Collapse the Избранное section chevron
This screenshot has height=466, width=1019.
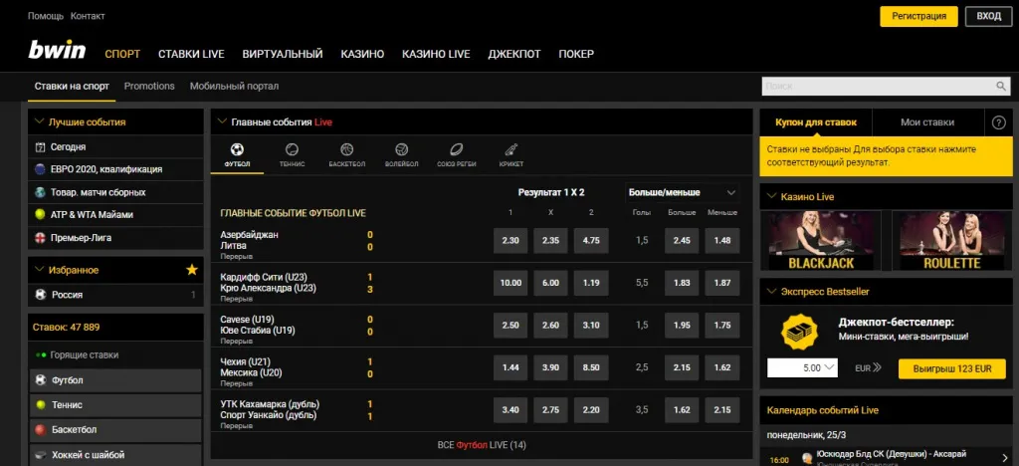point(39,270)
